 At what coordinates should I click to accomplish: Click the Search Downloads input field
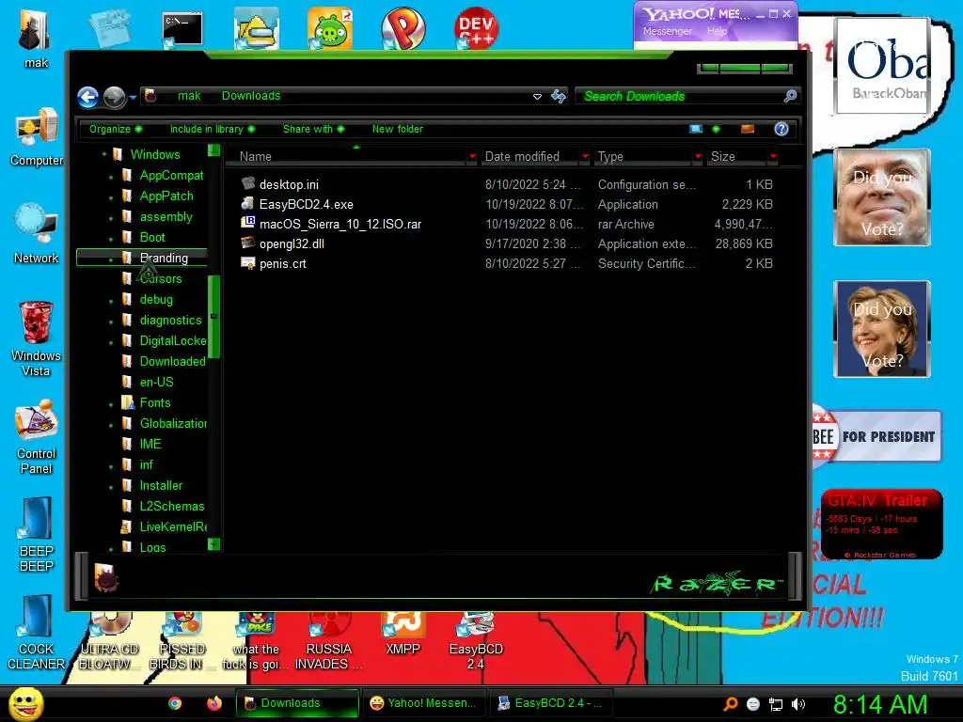tap(679, 96)
